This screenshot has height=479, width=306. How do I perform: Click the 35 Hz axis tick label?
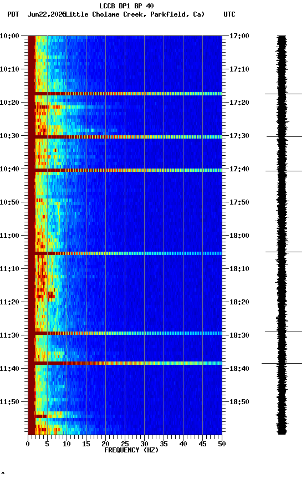[164, 444]
